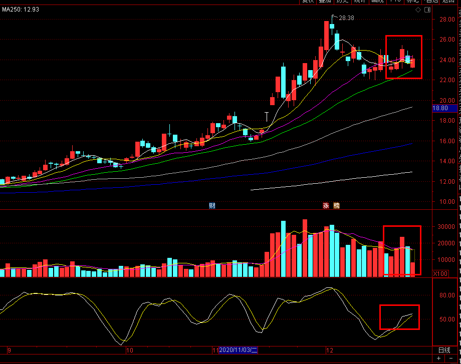Click the 28.38 high price annotation
The image size is (461, 364).
pos(346,18)
